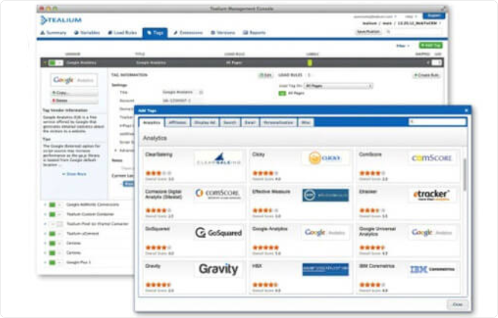Open the Extensions tab
The image size is (498, 318).
pyautogui.click(x=188, y=32)
